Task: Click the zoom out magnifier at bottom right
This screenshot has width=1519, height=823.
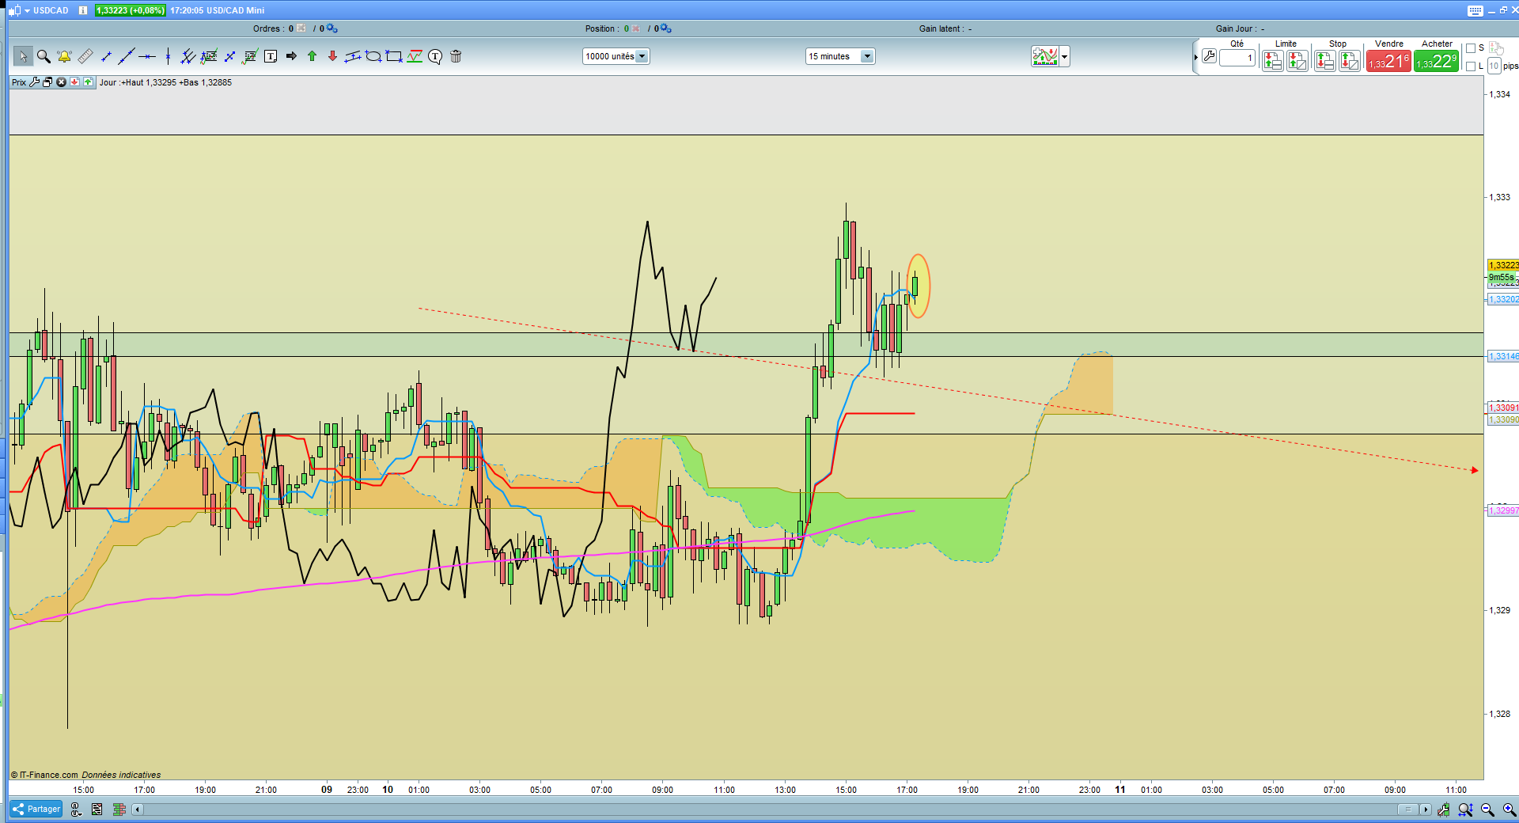Action: (1487, 810)
